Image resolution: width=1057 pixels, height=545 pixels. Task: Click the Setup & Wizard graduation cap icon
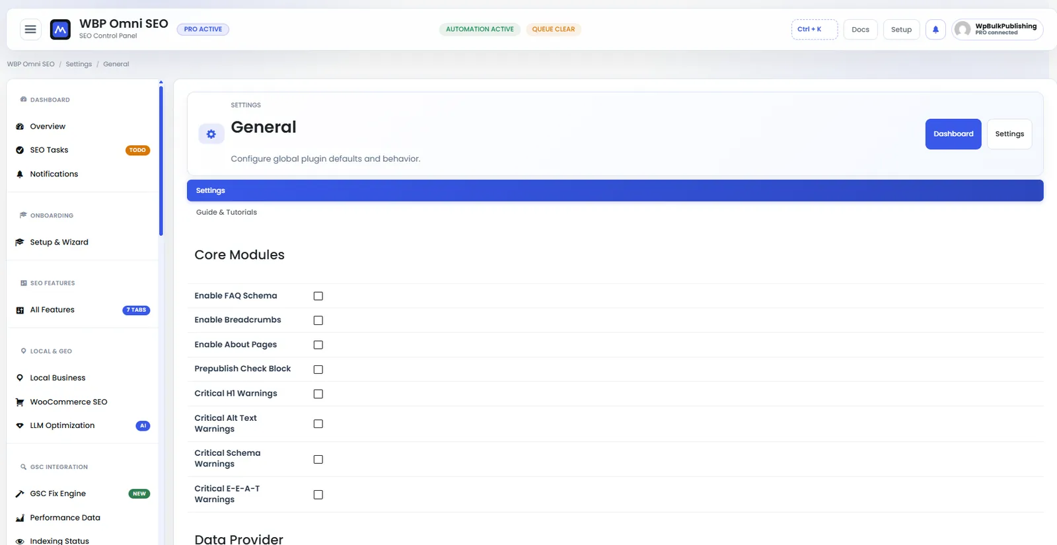point(20,242)
